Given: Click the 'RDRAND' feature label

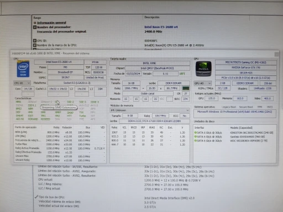Looking at the screenshot, I should [33, 119].
